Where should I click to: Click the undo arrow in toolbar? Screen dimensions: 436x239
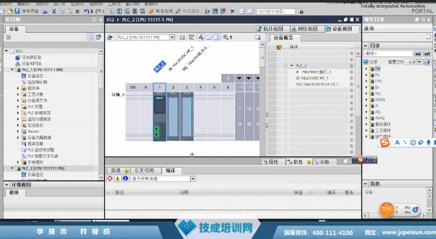[x=86, y=12]
